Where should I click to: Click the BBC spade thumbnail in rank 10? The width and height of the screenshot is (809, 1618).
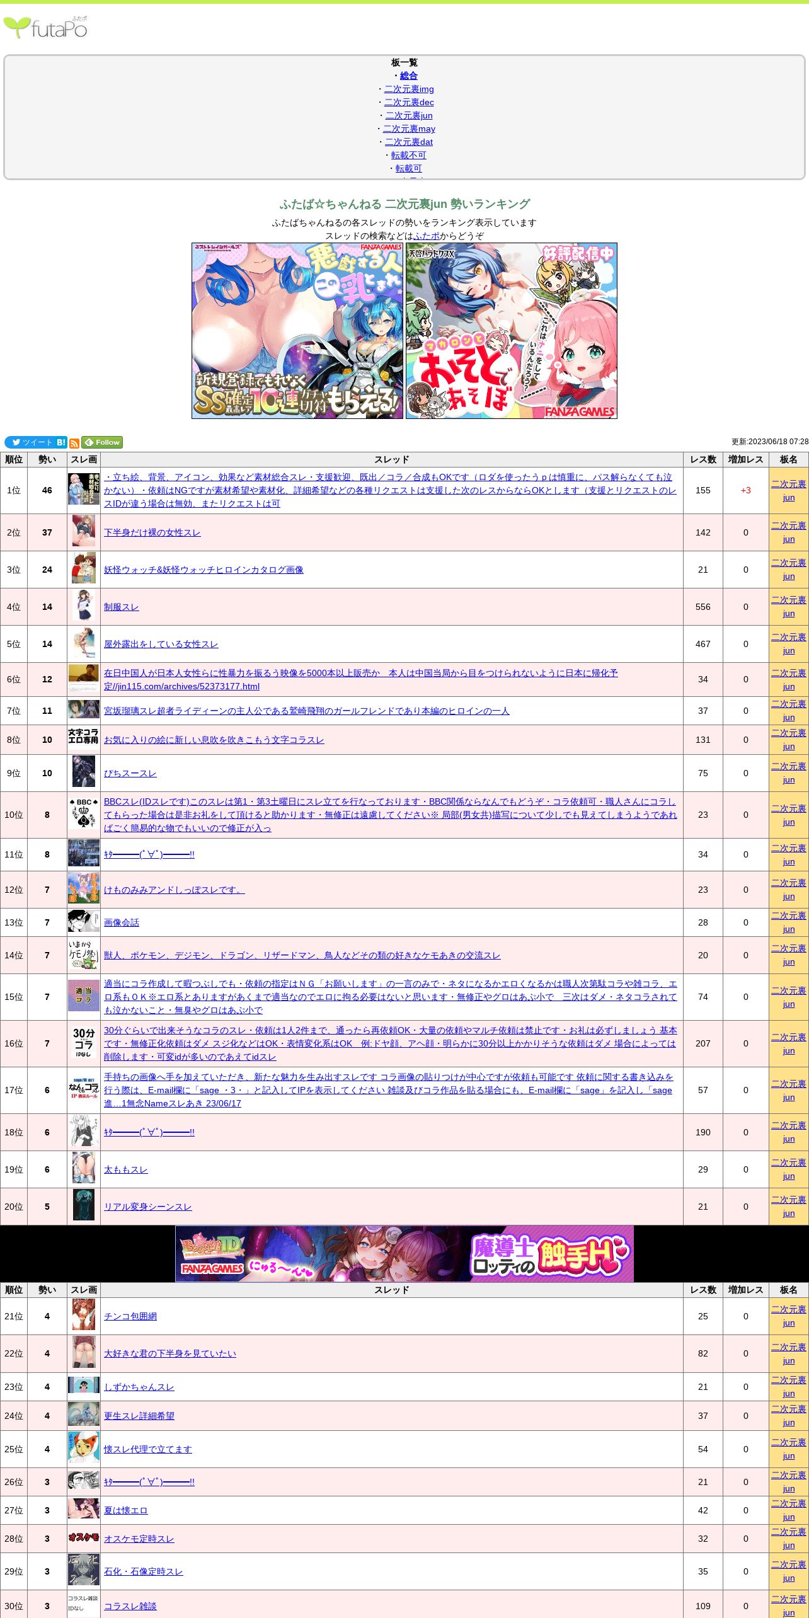pyautogui.click(x=84, y=813)
